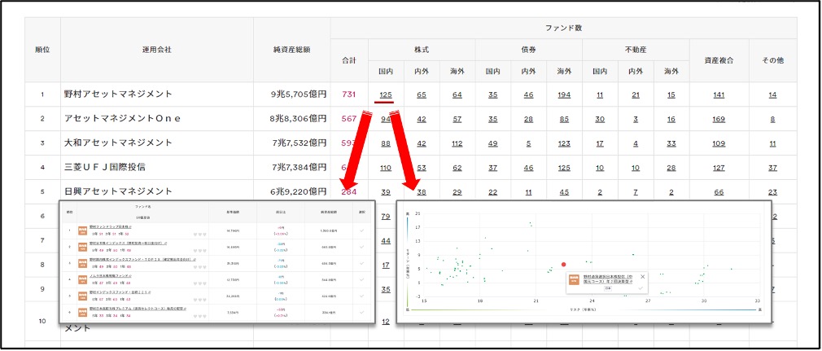Screen dimensions: 822x351
Task: Open 野村アセットマネジメント 株式 内外 count 65
Action: pos(422,95)
